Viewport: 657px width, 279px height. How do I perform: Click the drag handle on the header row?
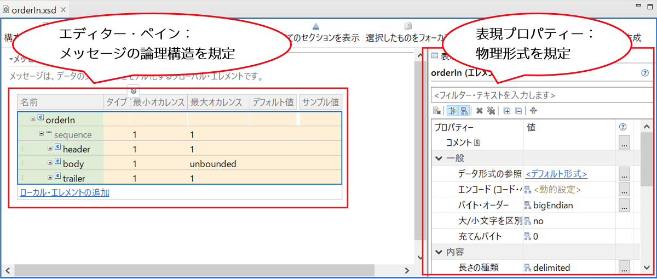pos(22,149)
